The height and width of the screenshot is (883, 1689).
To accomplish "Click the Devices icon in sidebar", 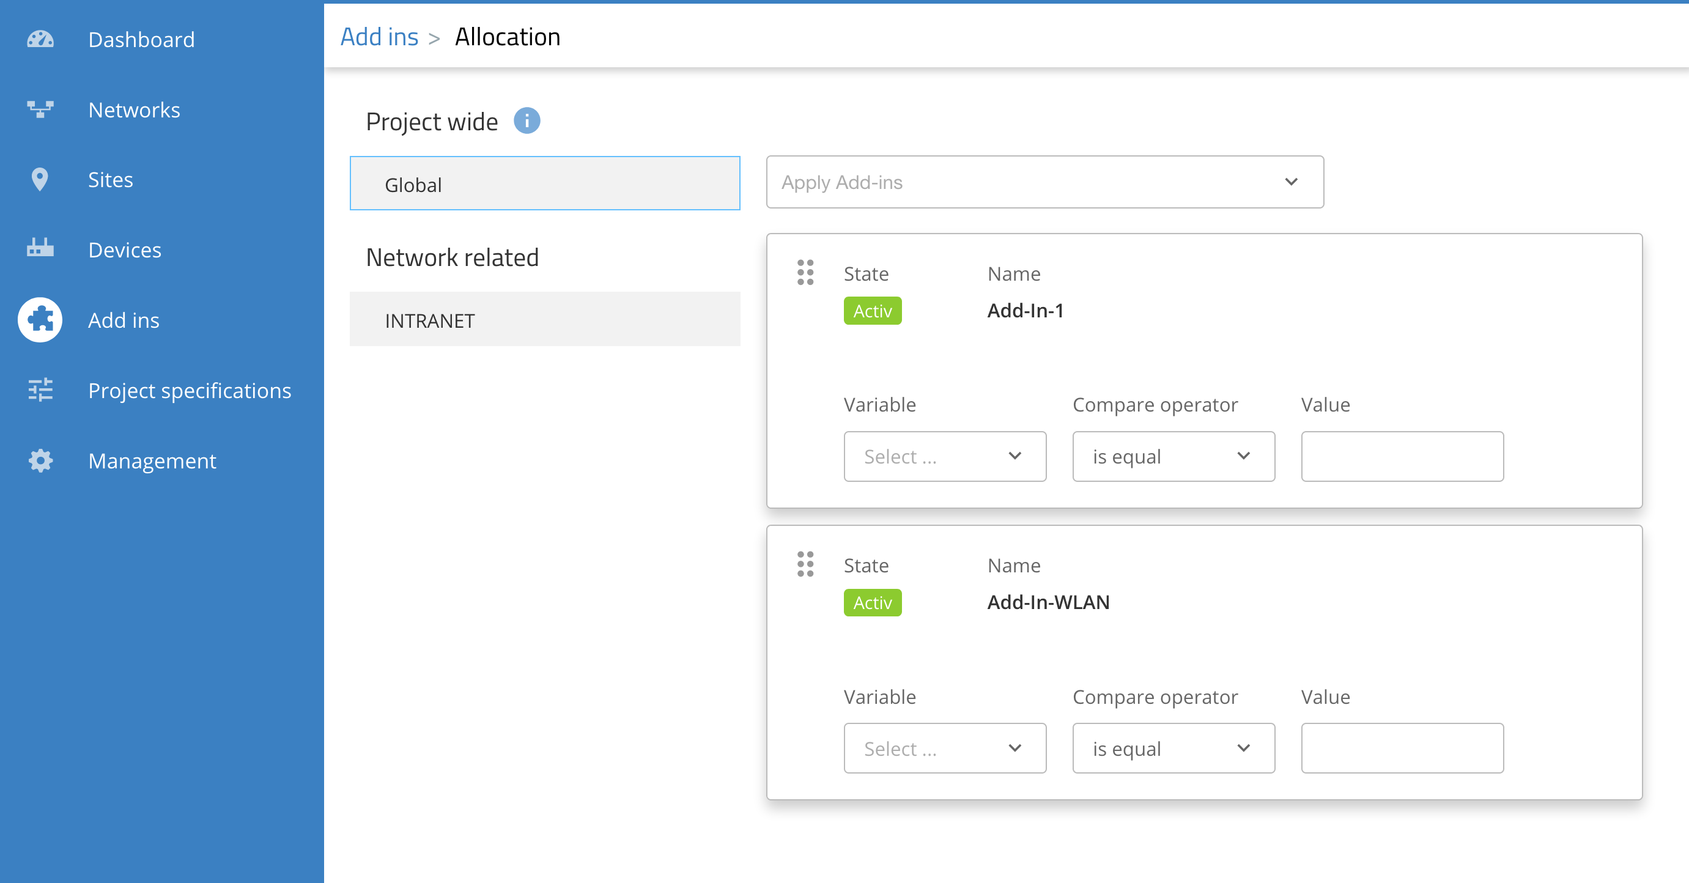I will tap(40, 249).
